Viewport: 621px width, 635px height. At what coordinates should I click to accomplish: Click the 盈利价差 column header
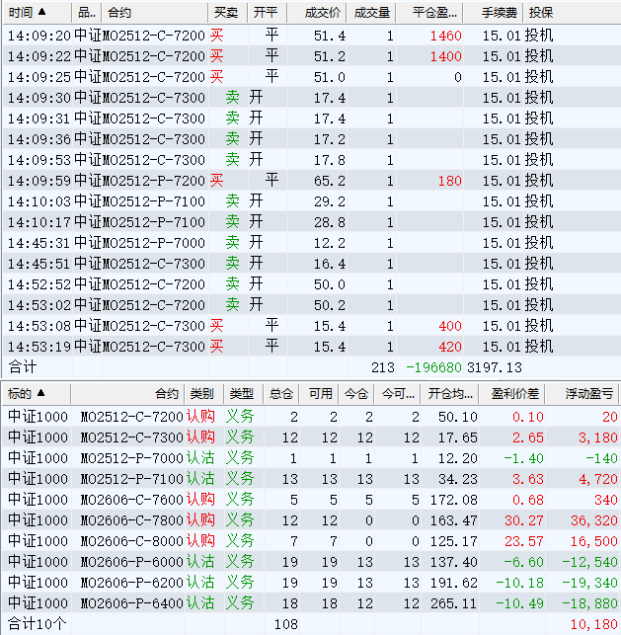[x=512, y=393]
